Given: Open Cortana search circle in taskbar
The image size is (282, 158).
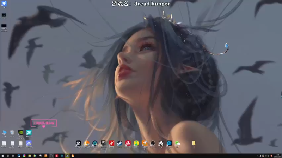Looking at the screenshot, I should 8,156.
